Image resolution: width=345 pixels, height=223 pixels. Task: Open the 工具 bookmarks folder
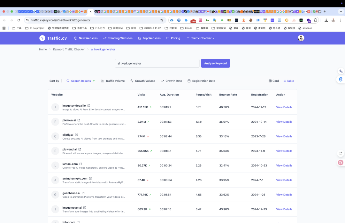(x=17, y=28)
